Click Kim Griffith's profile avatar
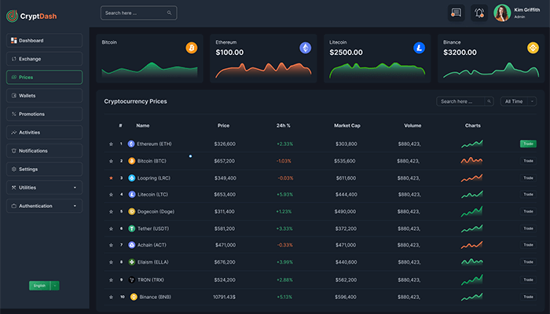Screen dimensions: 550x314 click(x=502, y=13)
